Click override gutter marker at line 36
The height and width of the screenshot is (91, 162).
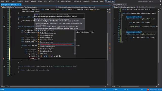pyautogui.click(x=4, y=17)
